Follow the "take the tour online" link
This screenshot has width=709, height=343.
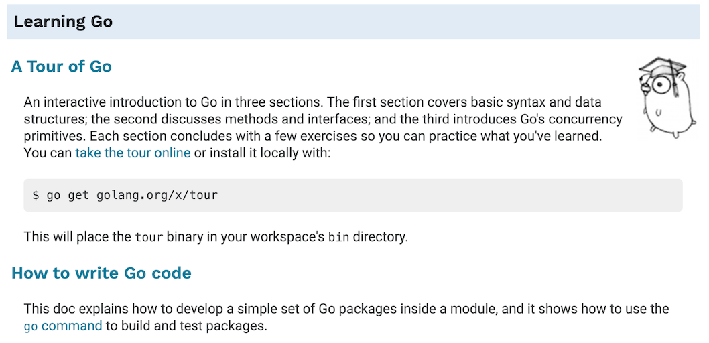click(x=133, y=153)
